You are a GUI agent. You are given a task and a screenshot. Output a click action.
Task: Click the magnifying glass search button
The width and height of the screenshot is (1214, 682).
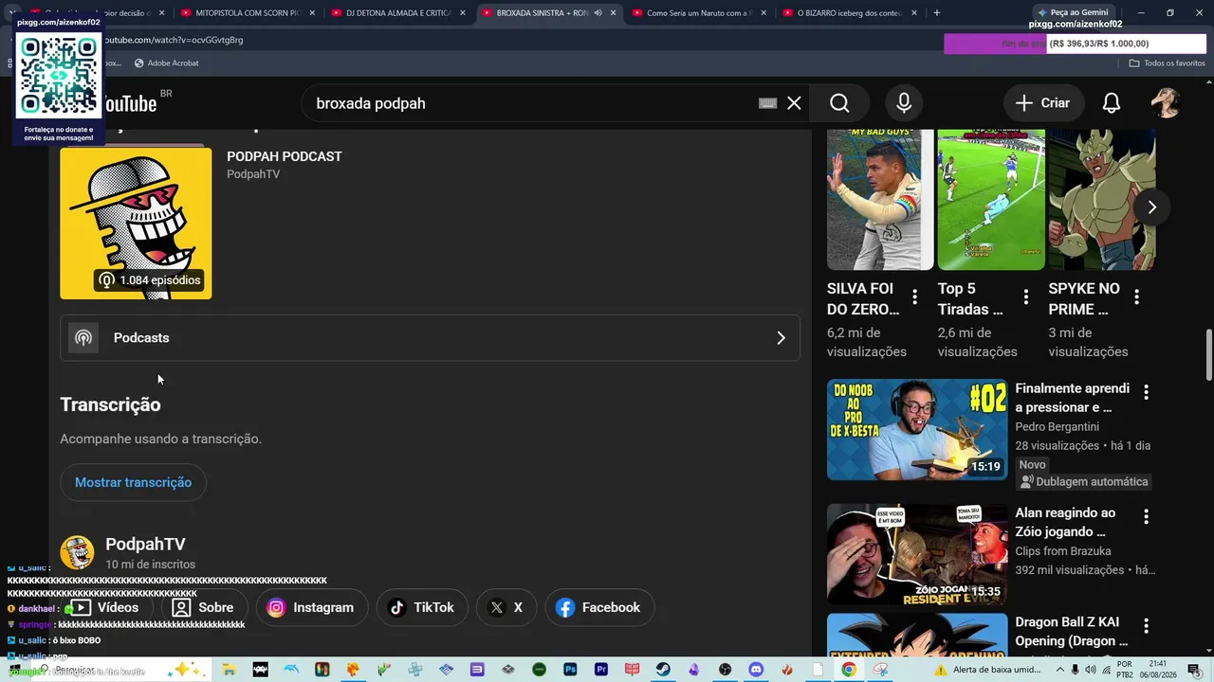[x=839, y=103]
